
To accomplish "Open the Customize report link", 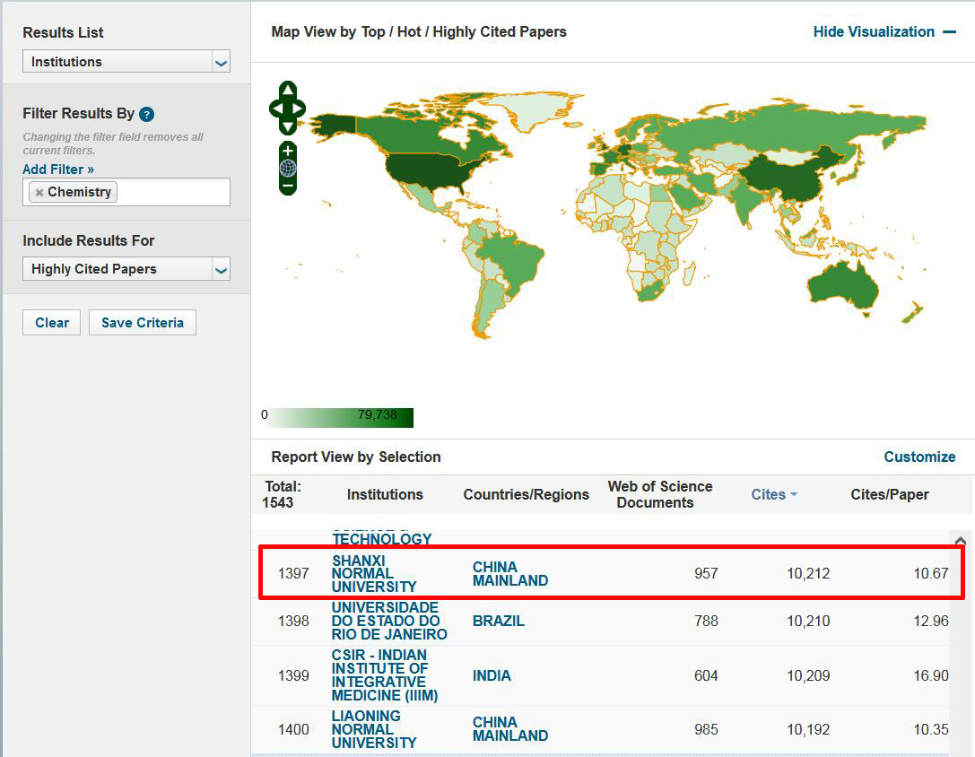I will coord(919,457).
